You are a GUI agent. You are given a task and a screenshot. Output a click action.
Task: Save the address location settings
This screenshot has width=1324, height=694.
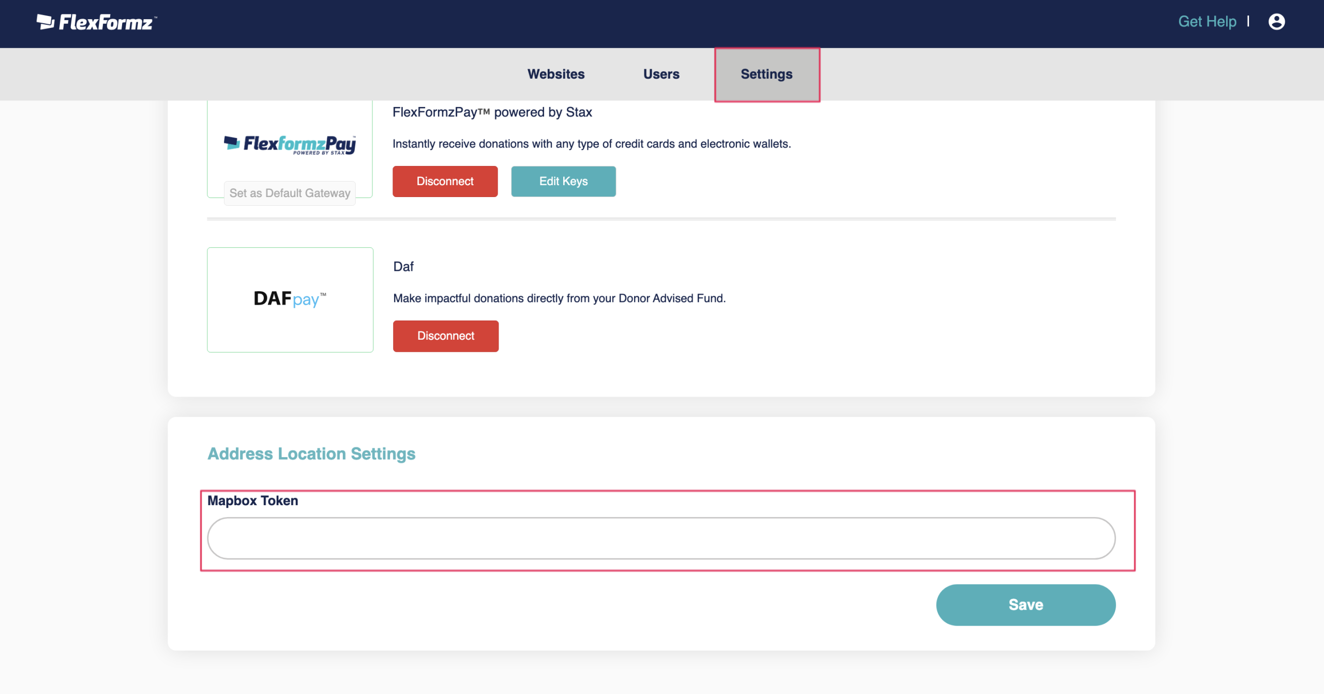click(x=1025, y=605)
